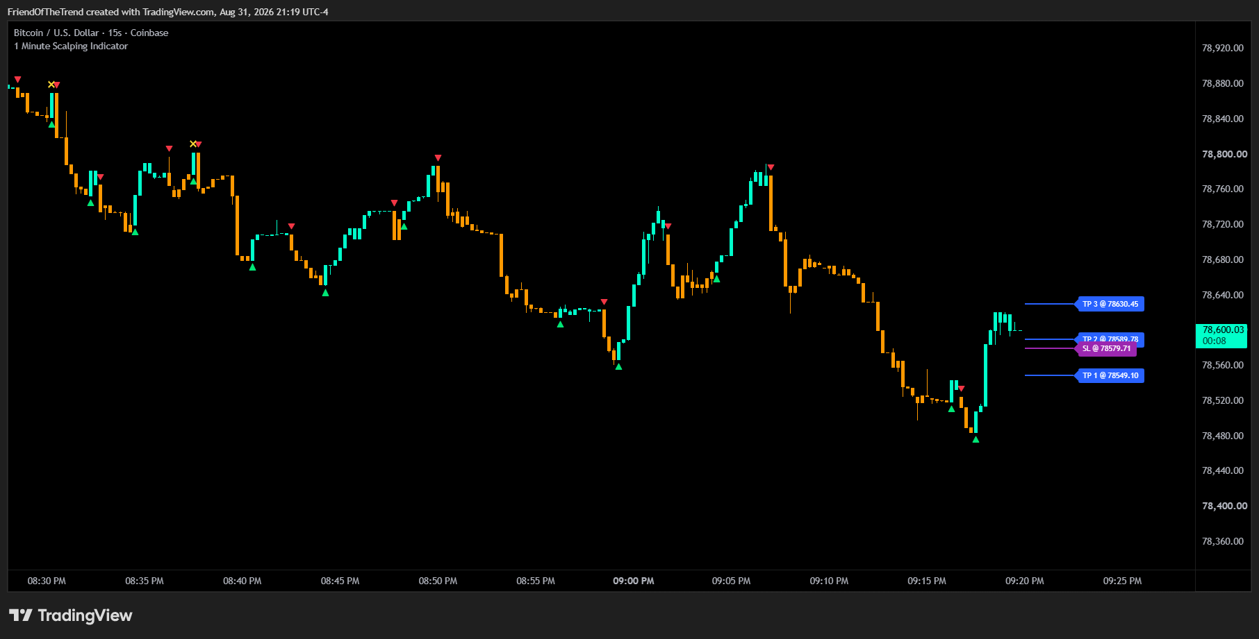Viewport: 1259px width, 639px height.
Task: Click the 09:25 PM time axis label
Action: pos(1122,581)
